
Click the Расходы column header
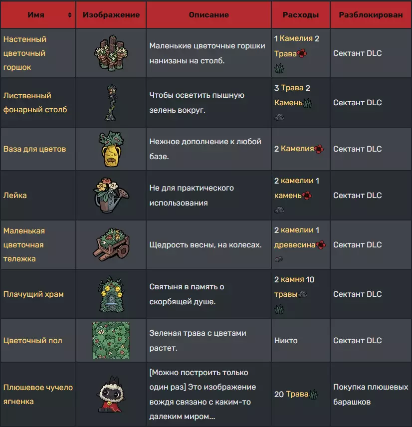click(x=300, y=15)
